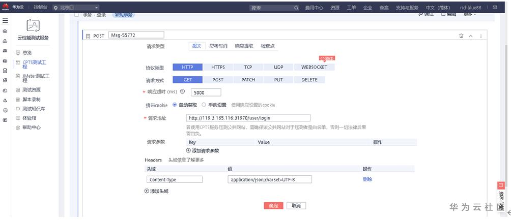Choose the HTTPS protocol type
This screenshot has width=511, height=220.
218,67
